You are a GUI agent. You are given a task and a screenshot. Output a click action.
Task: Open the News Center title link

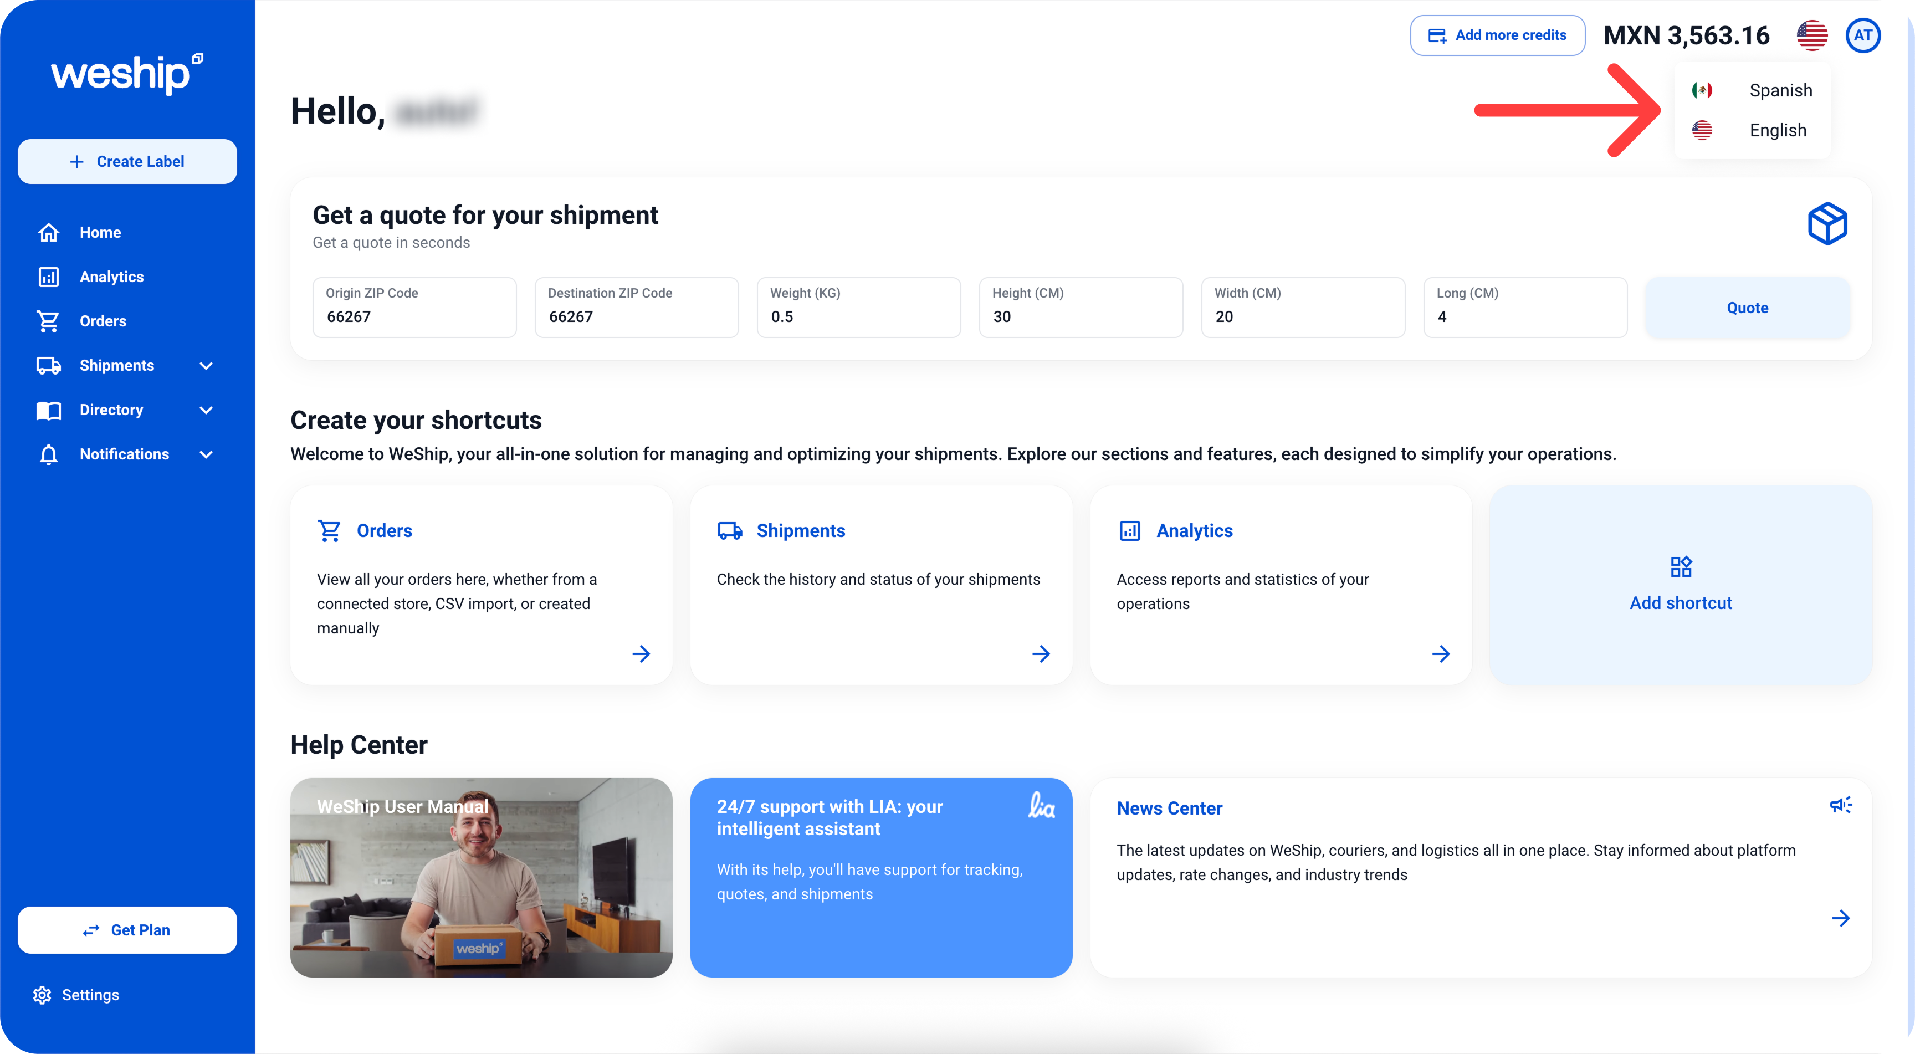[1169, 809]
